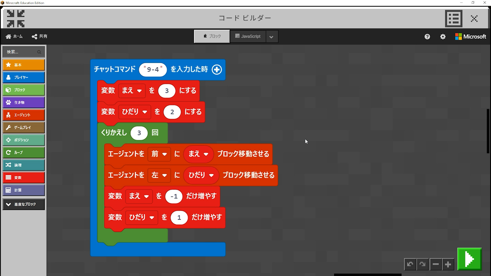Open the まえ variable dropdown in first set block

(x=132, y=91)
